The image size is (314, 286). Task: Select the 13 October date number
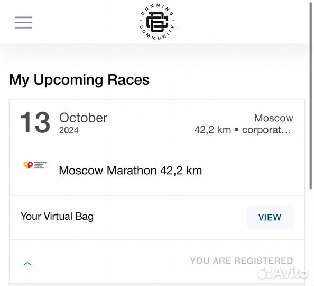coord(35,122)
